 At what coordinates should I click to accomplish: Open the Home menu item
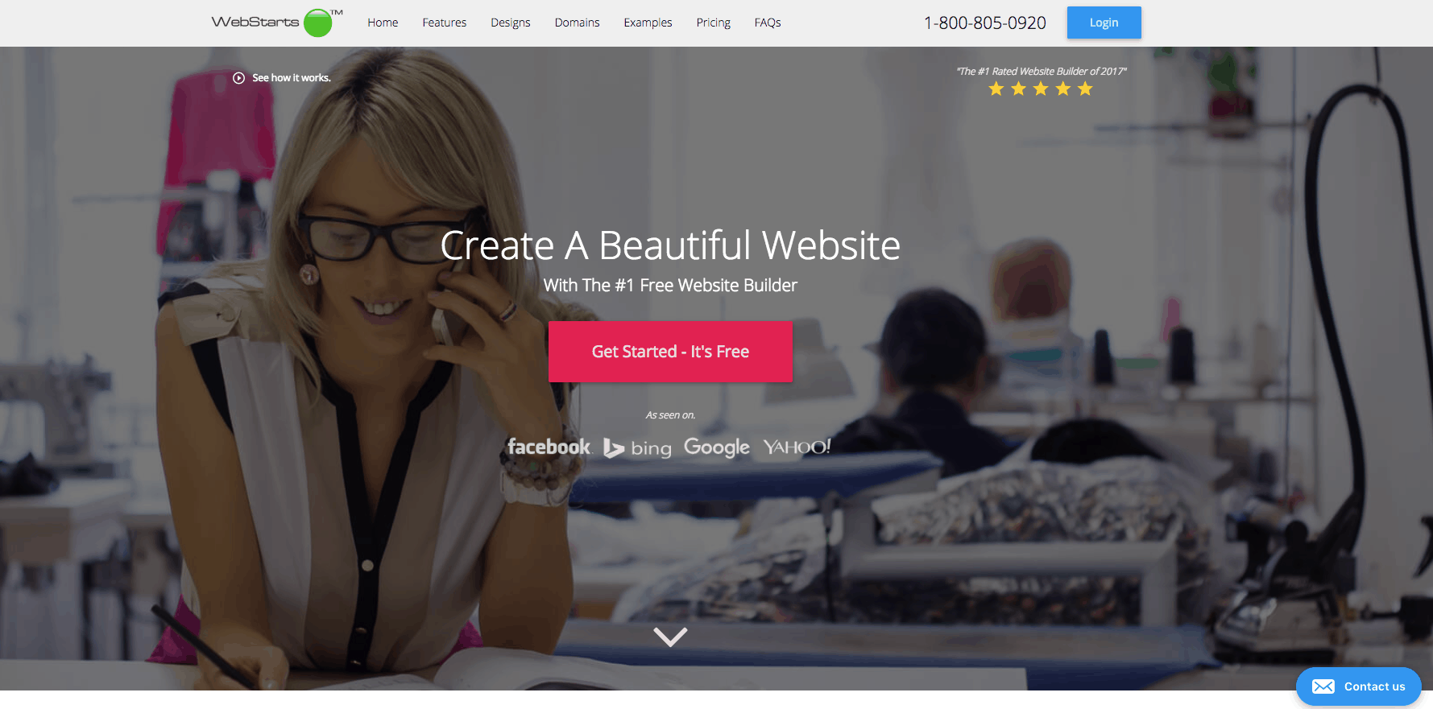click(x=383, y=23)
